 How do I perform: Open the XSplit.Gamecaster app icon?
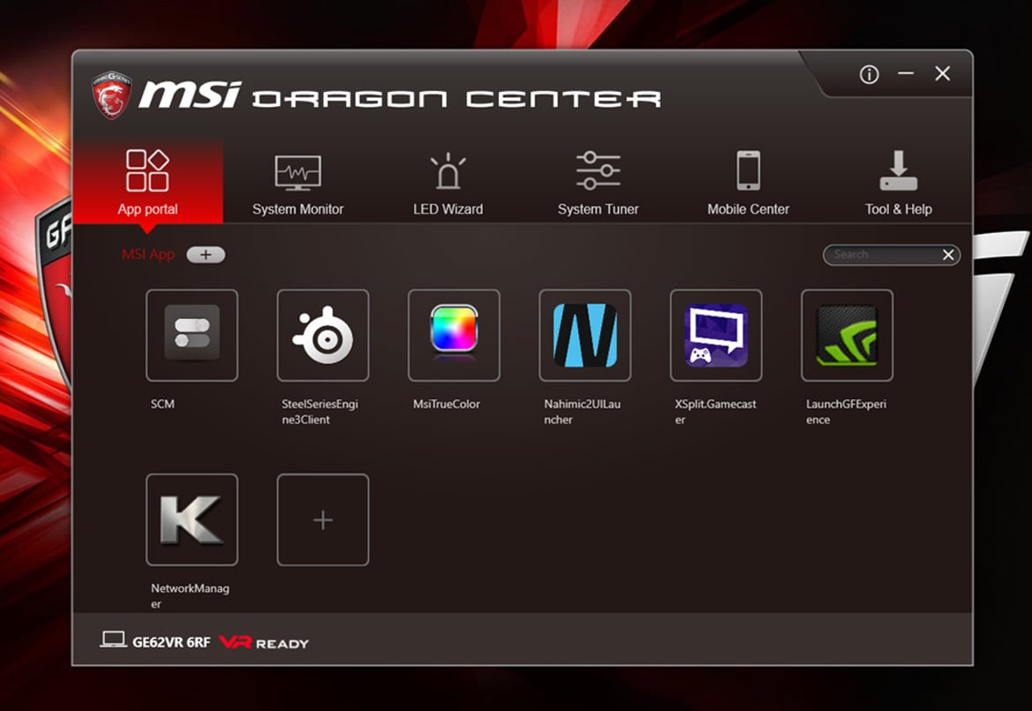(x=715, y=335)
